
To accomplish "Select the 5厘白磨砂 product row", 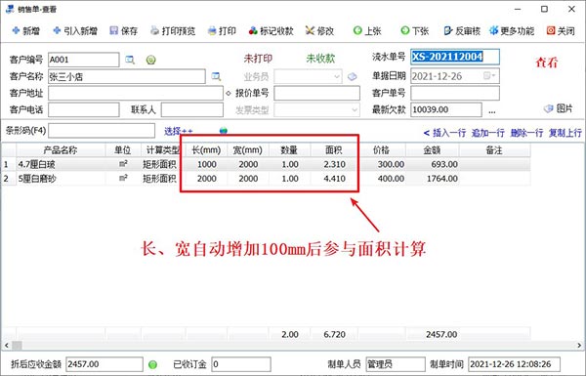I will (x=266, y=179).
